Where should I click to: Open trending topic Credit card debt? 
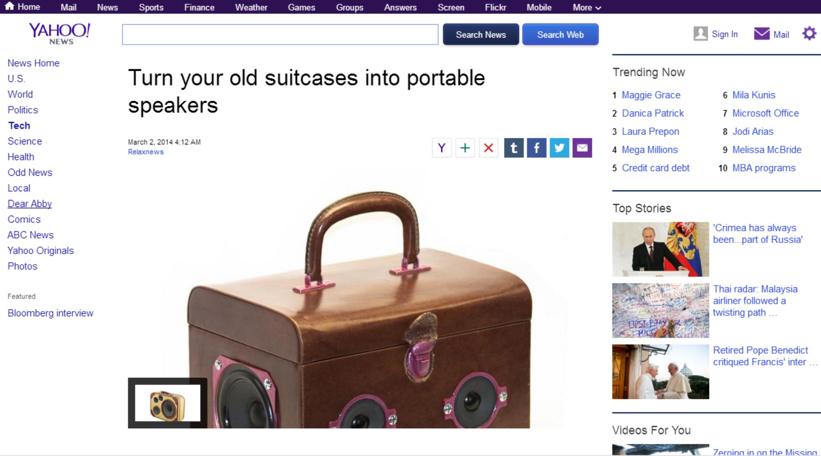click(x=656, y=168)
